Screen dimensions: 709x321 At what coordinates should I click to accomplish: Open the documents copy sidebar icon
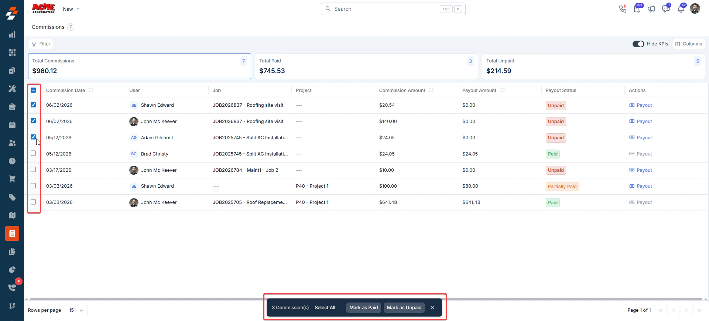12,252
